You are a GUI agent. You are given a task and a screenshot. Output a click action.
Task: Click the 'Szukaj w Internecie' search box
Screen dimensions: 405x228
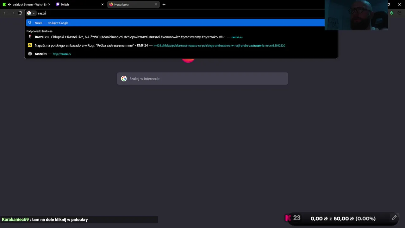[x=202, y=79]
